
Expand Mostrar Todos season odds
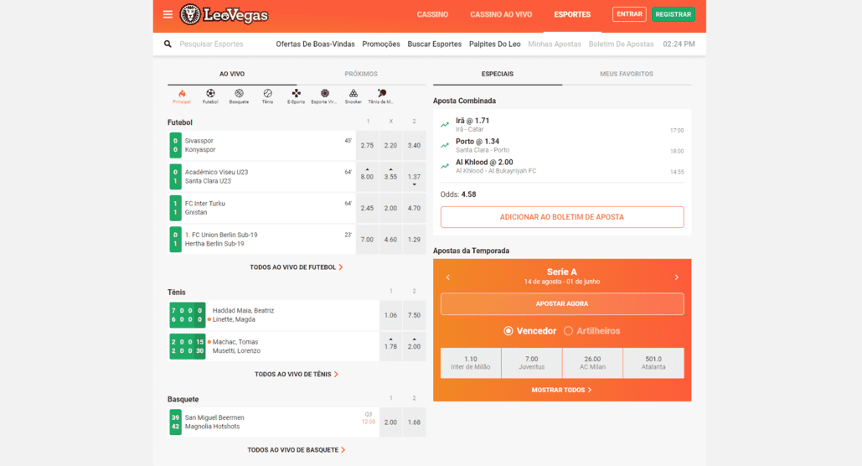(562, 390)
